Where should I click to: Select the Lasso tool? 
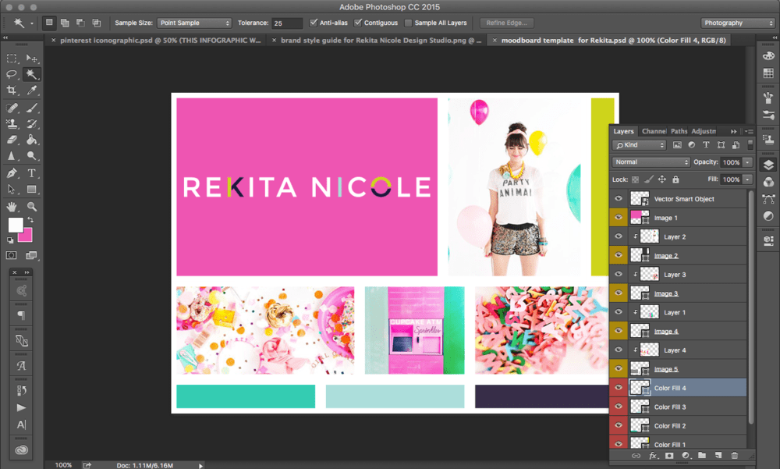[12, 74]
